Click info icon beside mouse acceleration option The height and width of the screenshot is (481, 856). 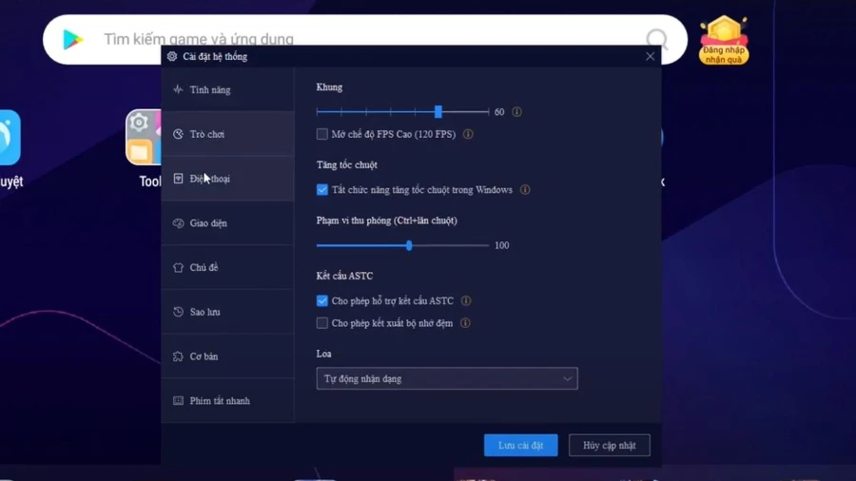(x=525, y=190)
